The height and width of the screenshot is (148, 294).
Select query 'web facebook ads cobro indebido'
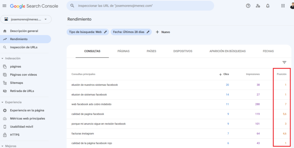pos(91,104)
